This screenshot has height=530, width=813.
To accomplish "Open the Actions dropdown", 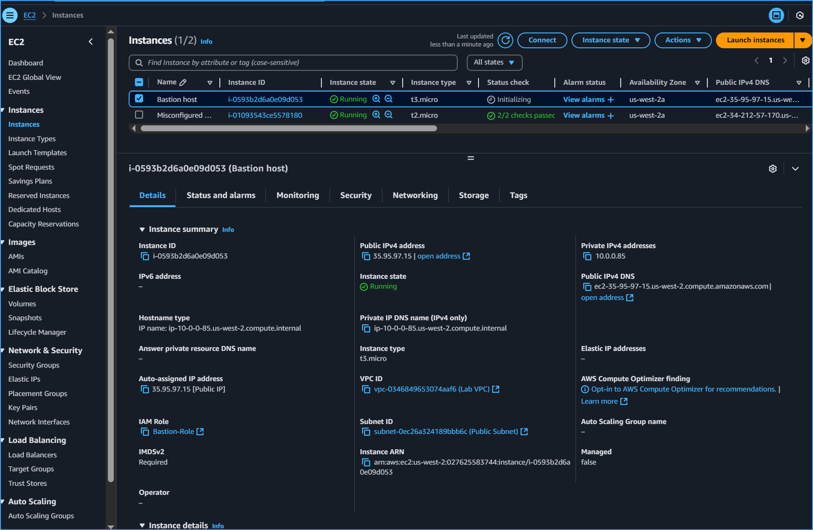I will (683, 40).
